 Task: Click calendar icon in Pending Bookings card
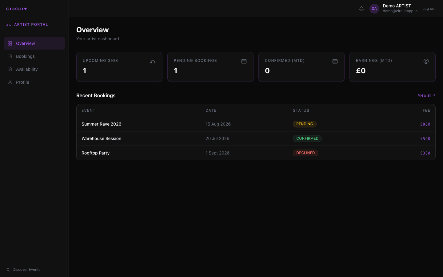pos(244,61)
